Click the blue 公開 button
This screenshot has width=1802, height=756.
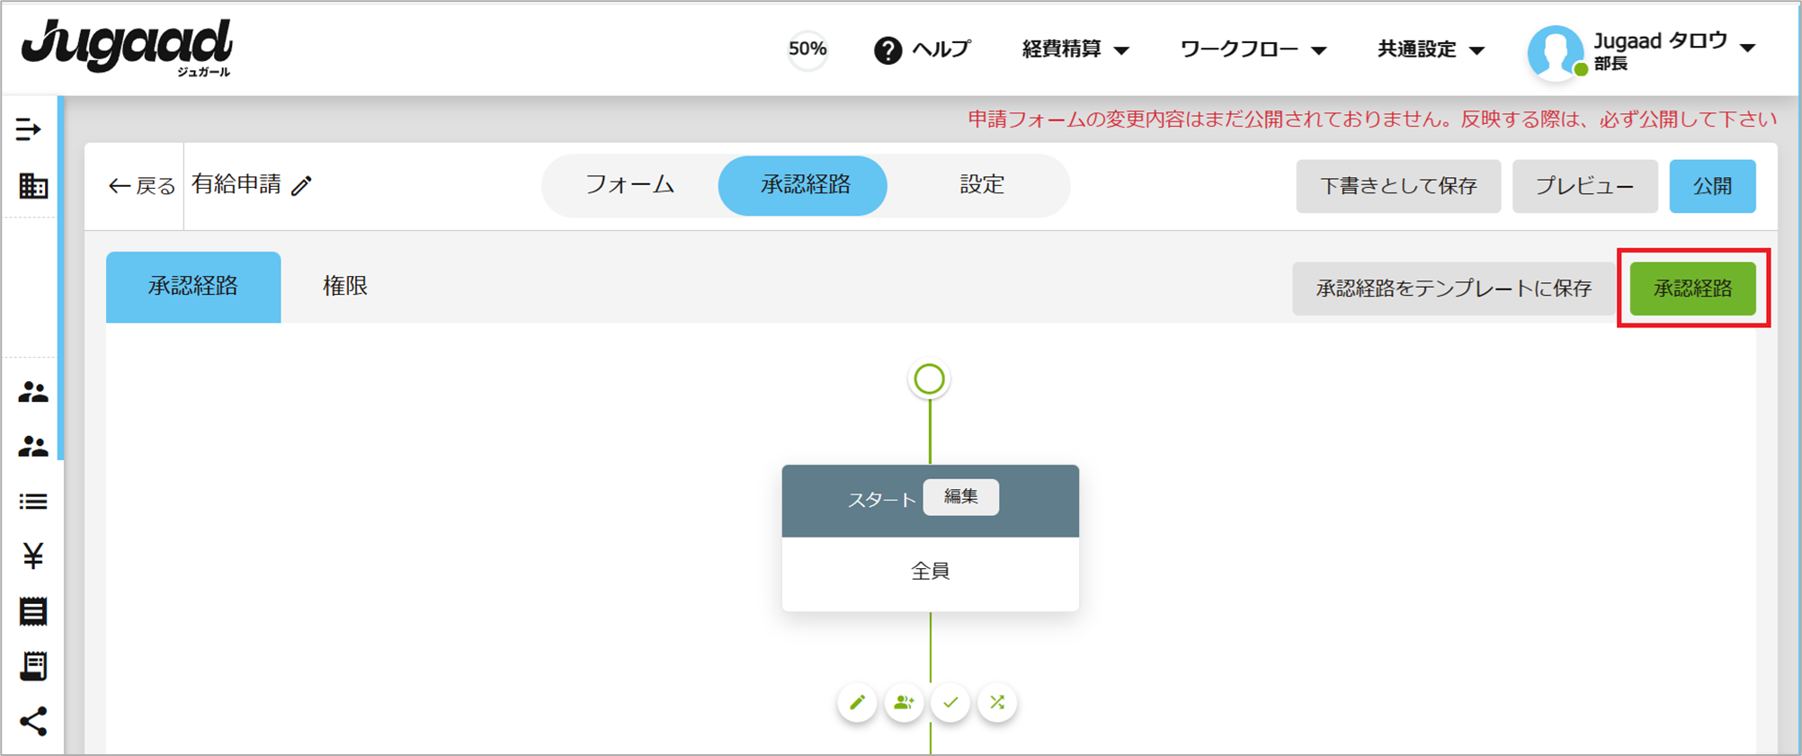(x=1711, y=186)
